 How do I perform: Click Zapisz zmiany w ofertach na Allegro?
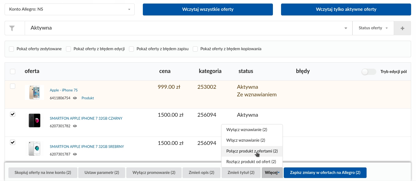pyautogui.click(x=325, y=173)
